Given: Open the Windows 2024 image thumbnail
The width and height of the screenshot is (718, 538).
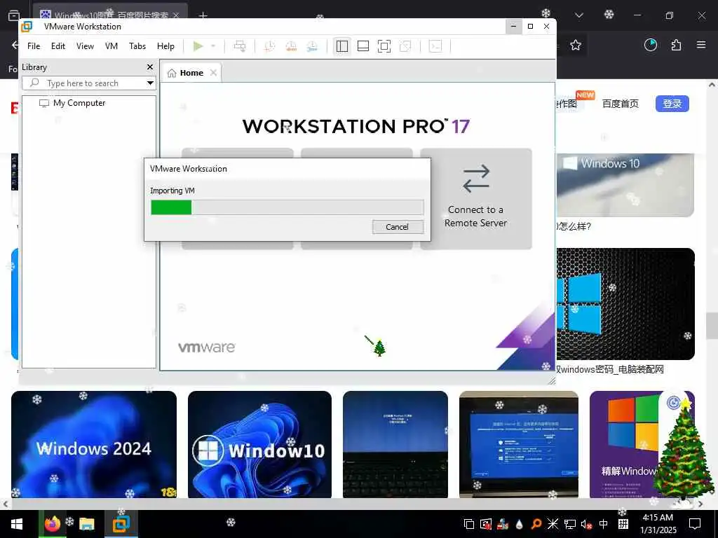Looking at the screenshot, I should (x=94, y=444).
